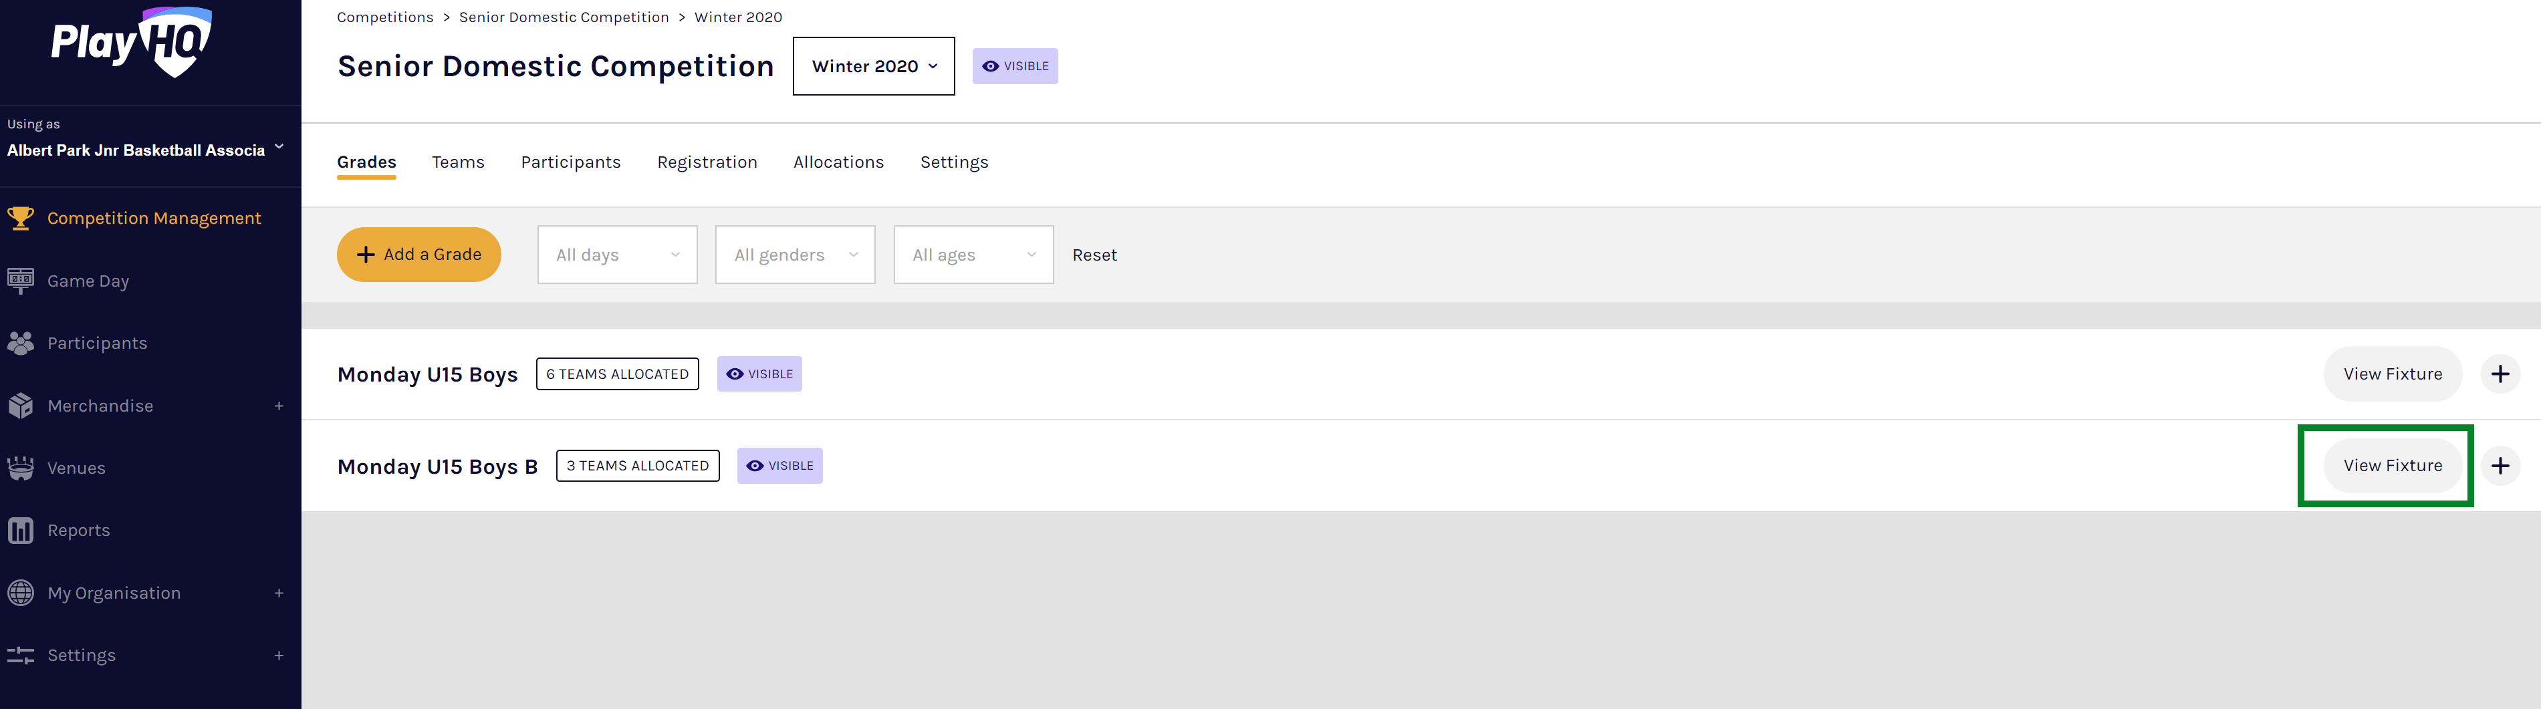Click the My Organisation globe icon
This screenshot has height=709, width=2541.
pos(21,593)
